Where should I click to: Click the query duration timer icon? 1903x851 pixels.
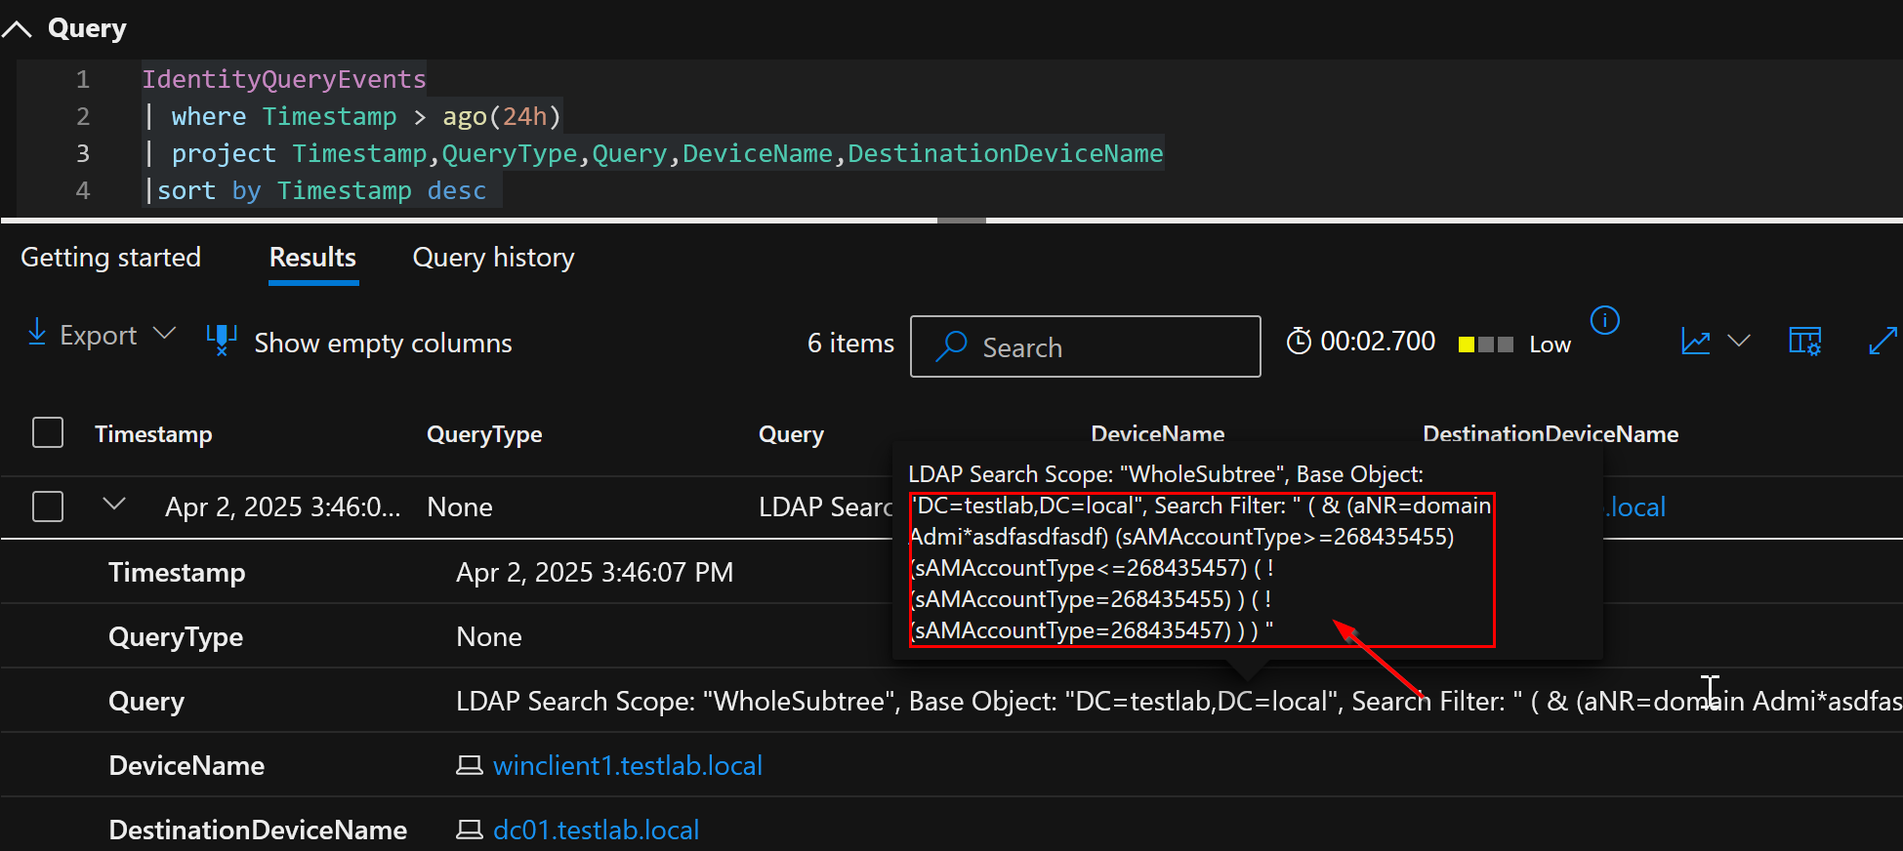click(1299, 342)
